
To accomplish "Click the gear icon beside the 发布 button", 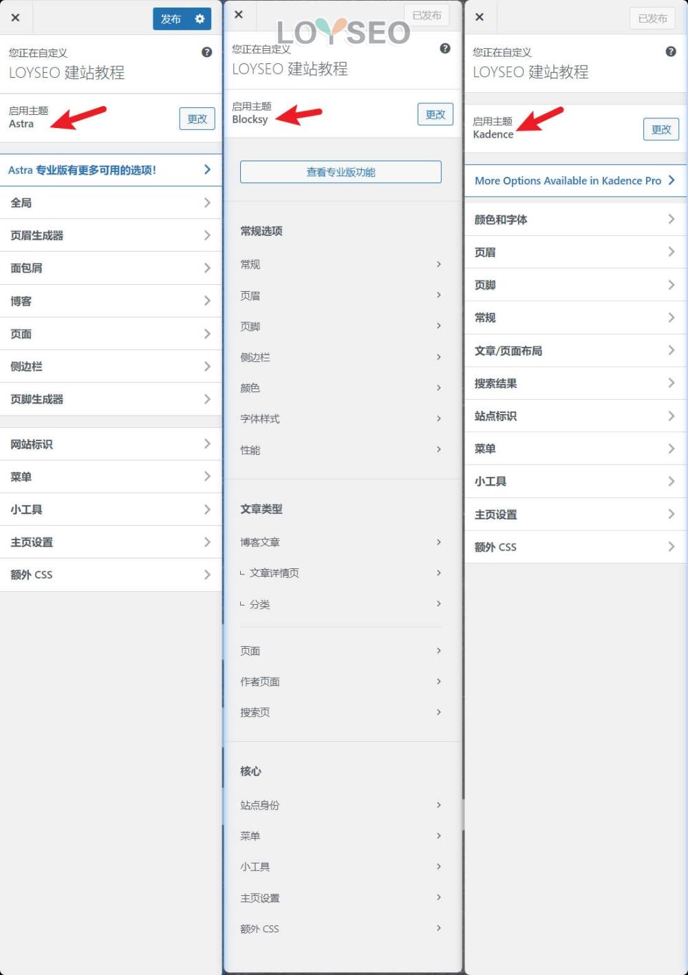I will [200, 19].
